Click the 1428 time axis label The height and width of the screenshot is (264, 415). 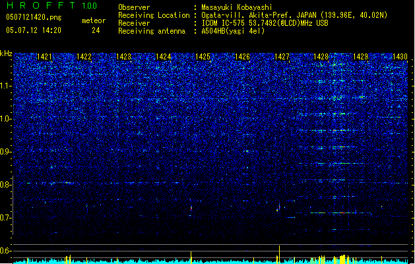[x=321, y=57]
